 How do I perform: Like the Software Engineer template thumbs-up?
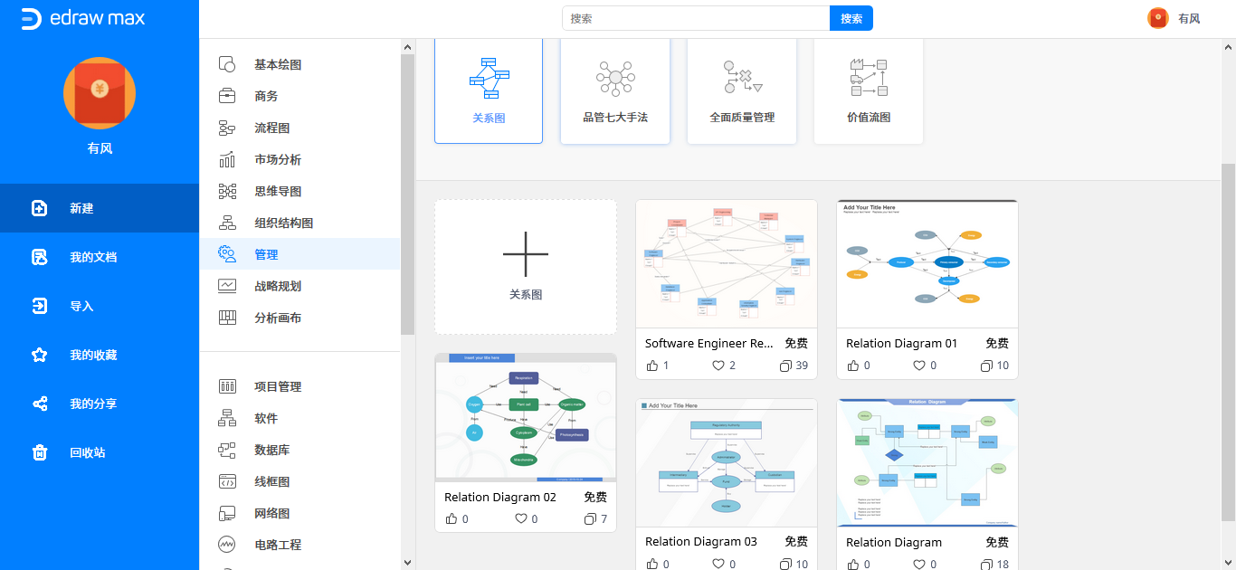[652, 366]
